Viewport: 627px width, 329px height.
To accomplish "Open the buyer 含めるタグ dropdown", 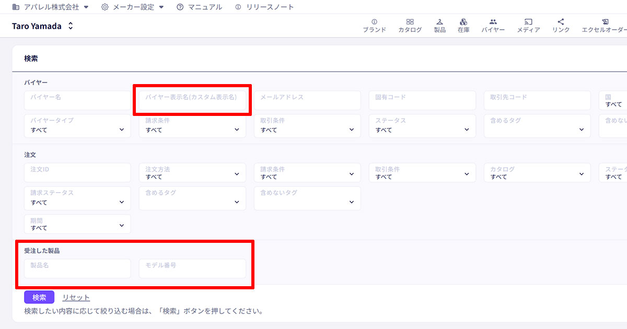I will 537,126.
